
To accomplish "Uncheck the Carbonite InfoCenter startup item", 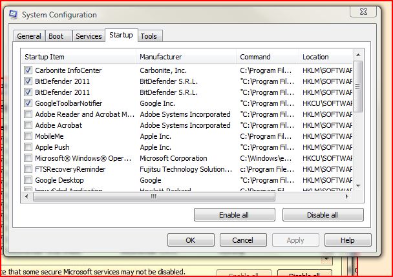I will pos(28,70).
